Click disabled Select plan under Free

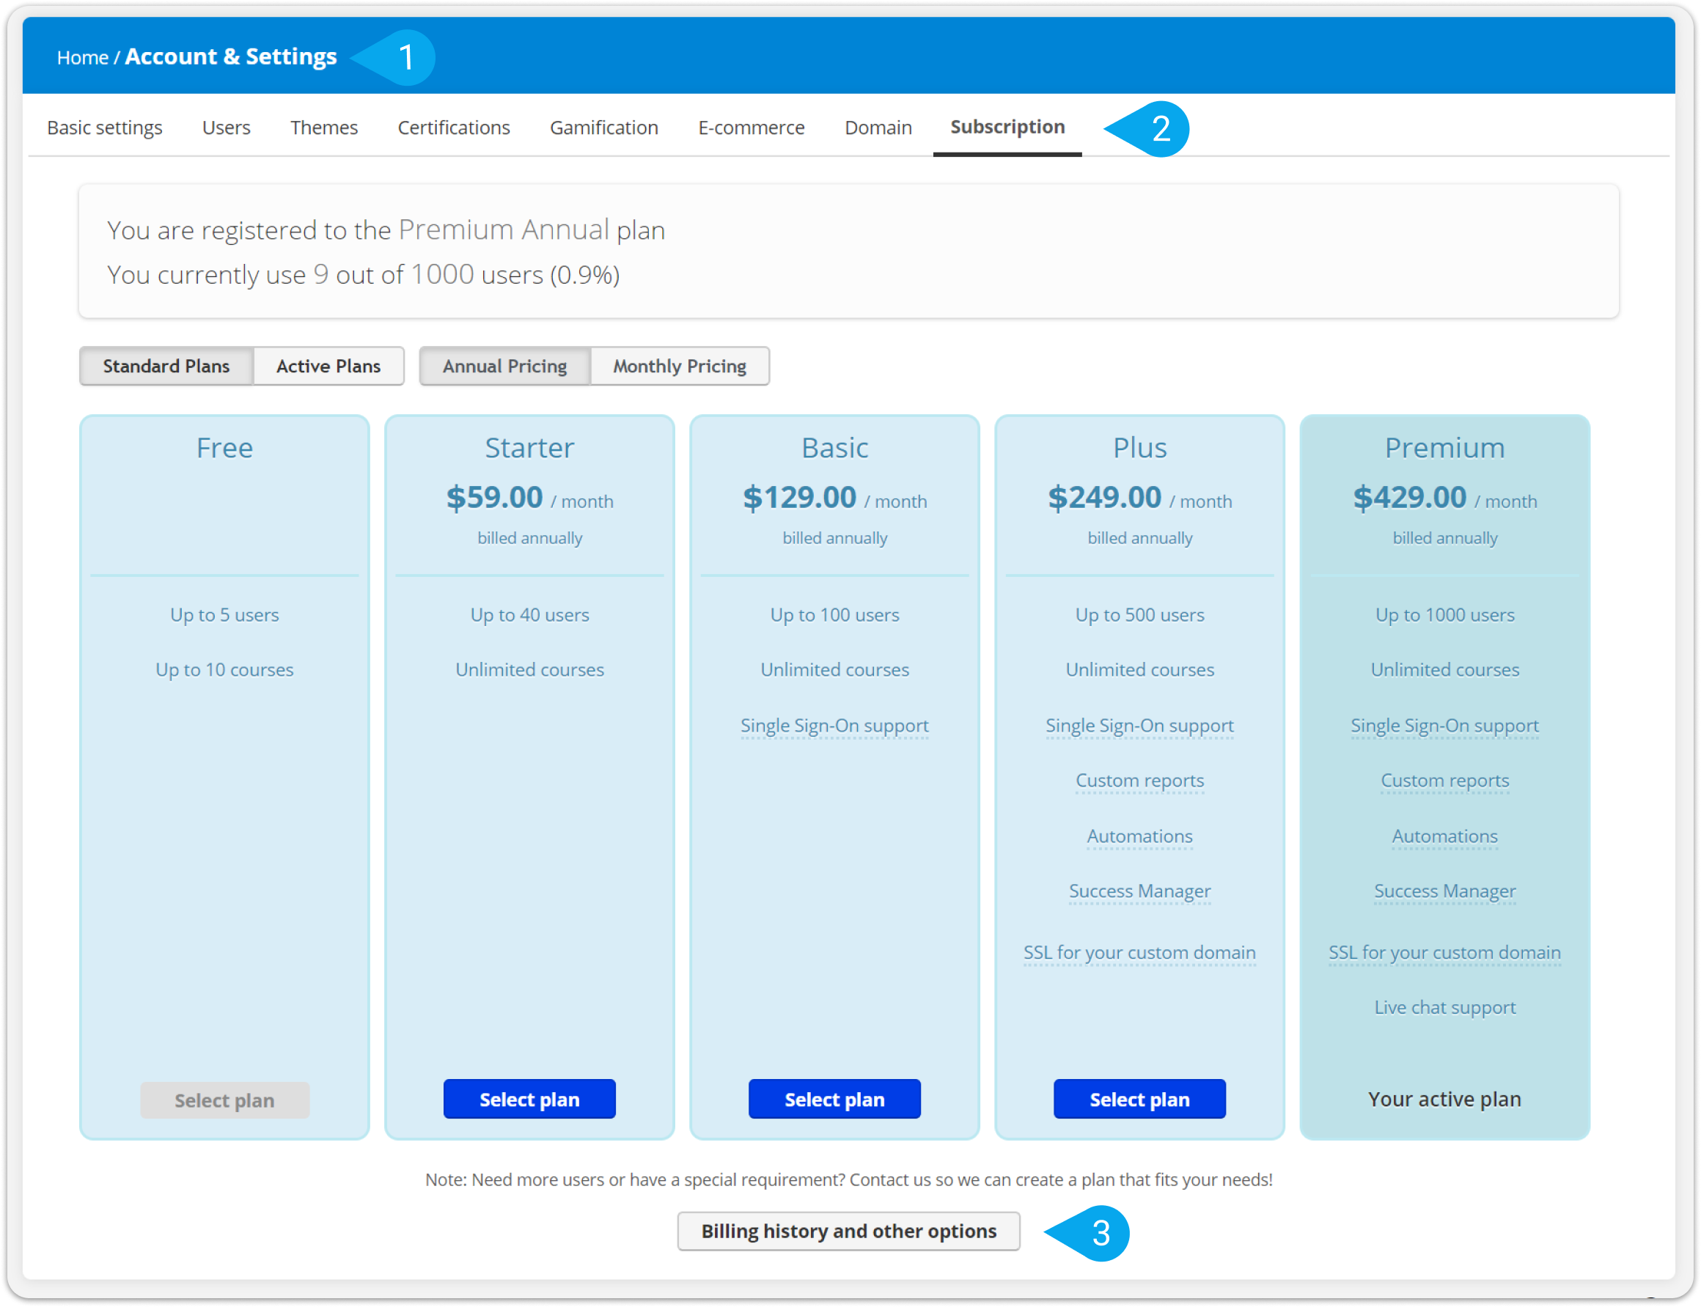click(225, 1101)
